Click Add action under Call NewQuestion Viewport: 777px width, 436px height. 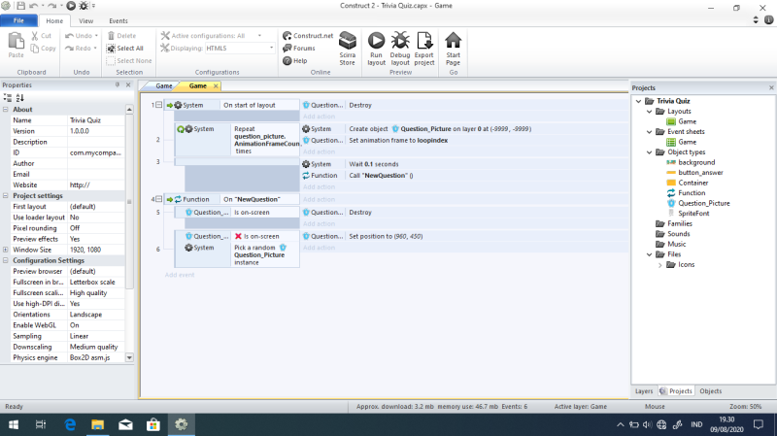click(x=319, y=186)
